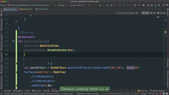169x95 pixels.
Task: Open the 4 spaces indent selector
Action: coord(144,94)
